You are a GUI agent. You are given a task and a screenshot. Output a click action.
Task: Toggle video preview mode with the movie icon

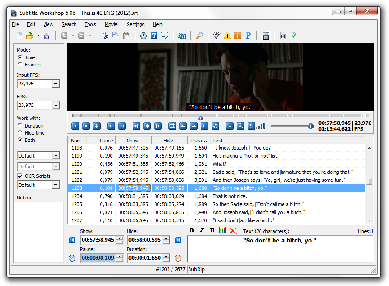(x=265, y=35)
